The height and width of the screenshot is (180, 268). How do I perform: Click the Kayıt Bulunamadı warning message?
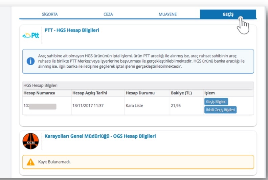coord(57,162)
